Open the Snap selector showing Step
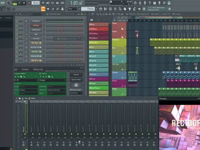Viewport: 200px width, 150px height. tap(72, 9)
